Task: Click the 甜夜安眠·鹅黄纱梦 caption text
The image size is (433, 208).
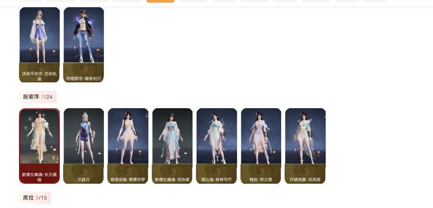Action: pyautogui.click(x=128, y=180)
